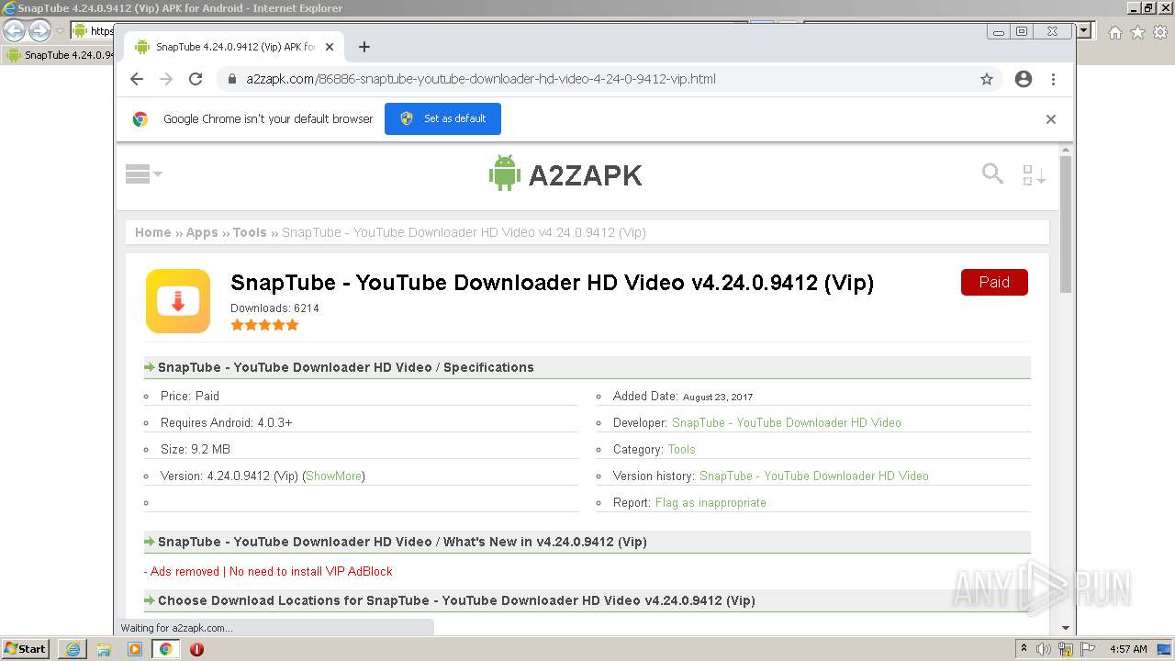Click the What's New in v4.24.0.9412 heading

tap(402, 542)
